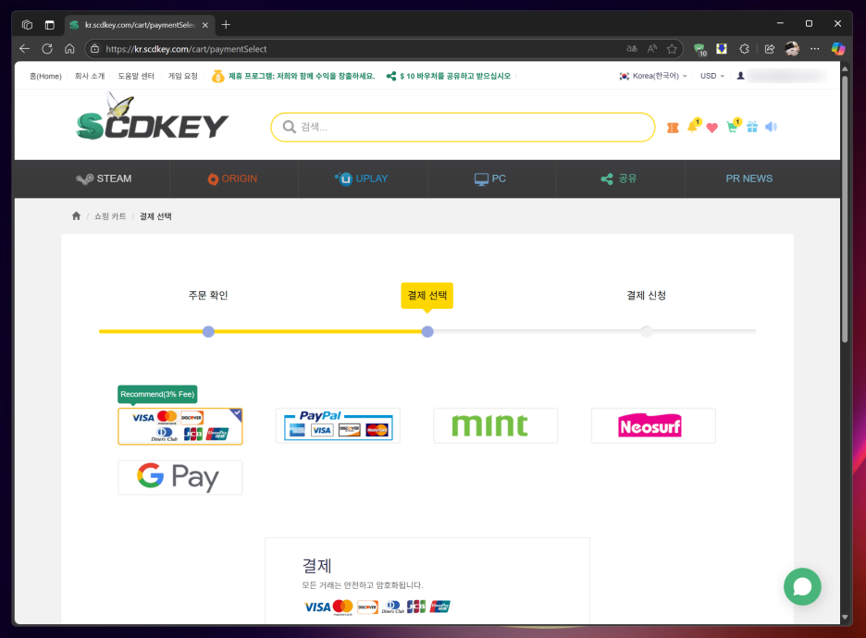Click the speaker announcement icon
Viewport: 866px width, 638px height.
(x=771, y=127)
